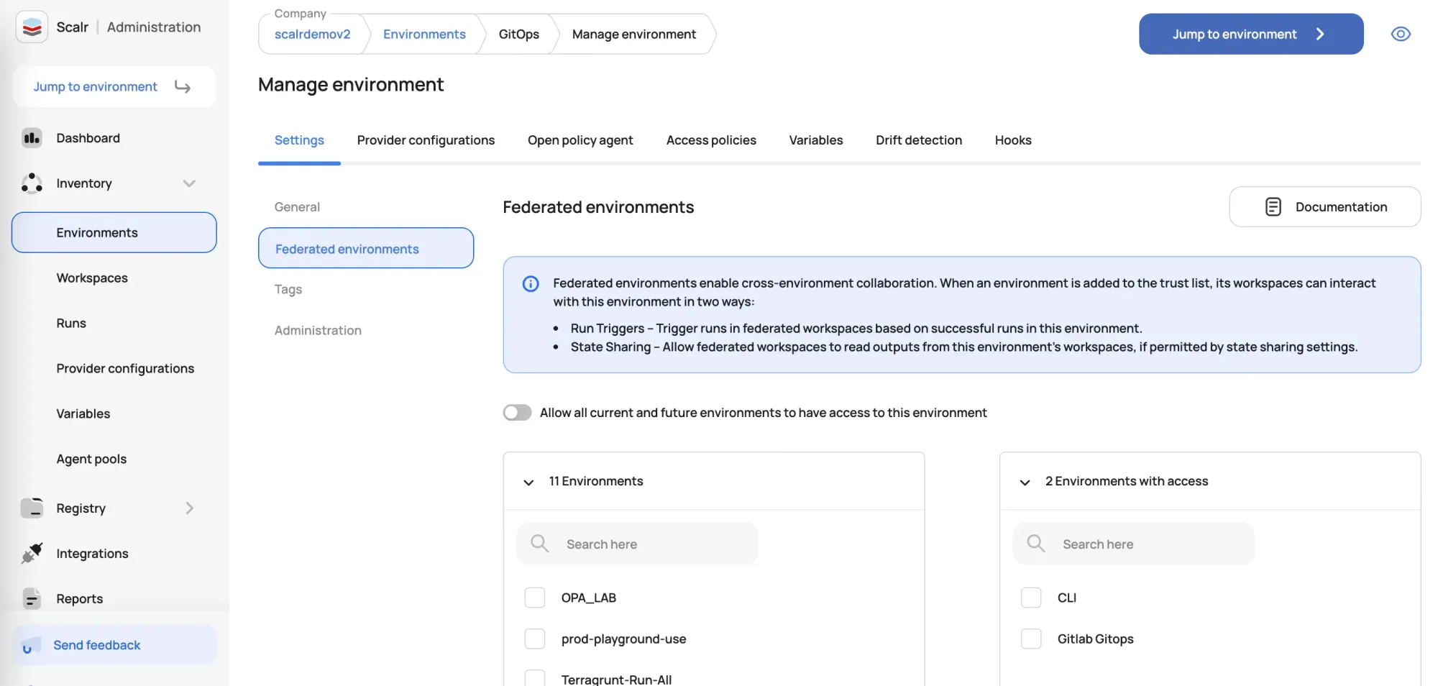The image size is (1438, 686).
Task: Check the Gitlab Gitops checkbox
Action: point(1031,639)
